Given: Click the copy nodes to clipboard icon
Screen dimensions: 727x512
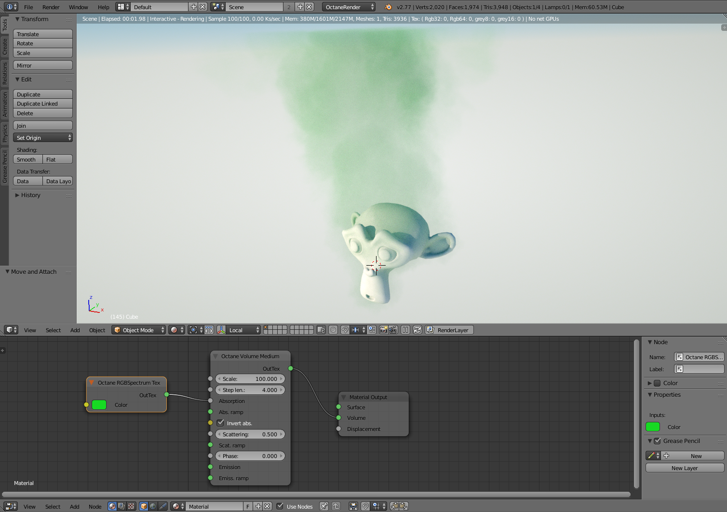Looking at the screenshot, I should pos(394,506).
